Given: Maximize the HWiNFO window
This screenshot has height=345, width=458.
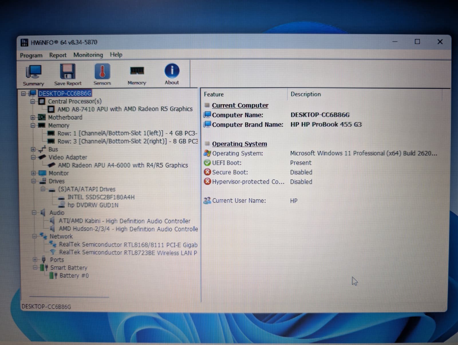Looking at the screenshot, I should (x=417, y=42).
